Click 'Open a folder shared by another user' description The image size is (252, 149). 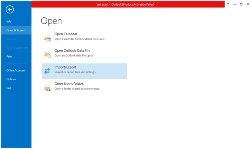(77, 89)
